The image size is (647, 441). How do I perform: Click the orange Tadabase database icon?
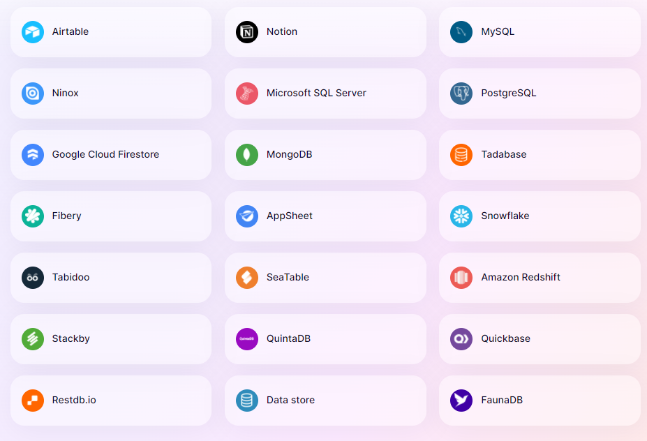[x=461, y=155]
